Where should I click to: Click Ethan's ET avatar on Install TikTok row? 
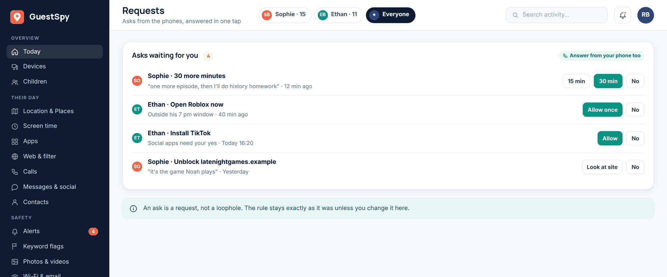point(137,138)
